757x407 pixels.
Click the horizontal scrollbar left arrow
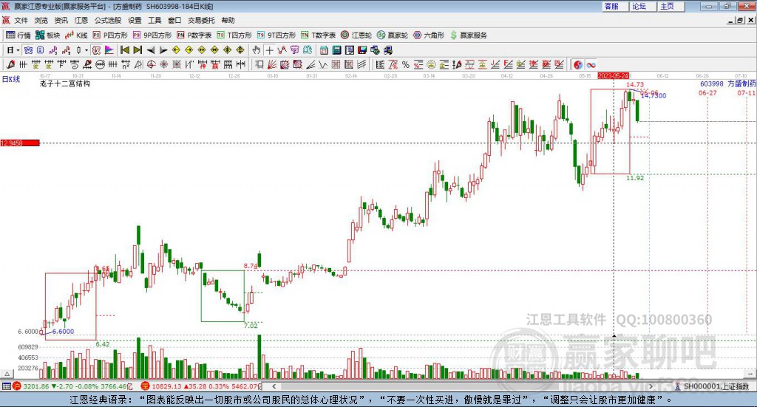click(274, 386)
